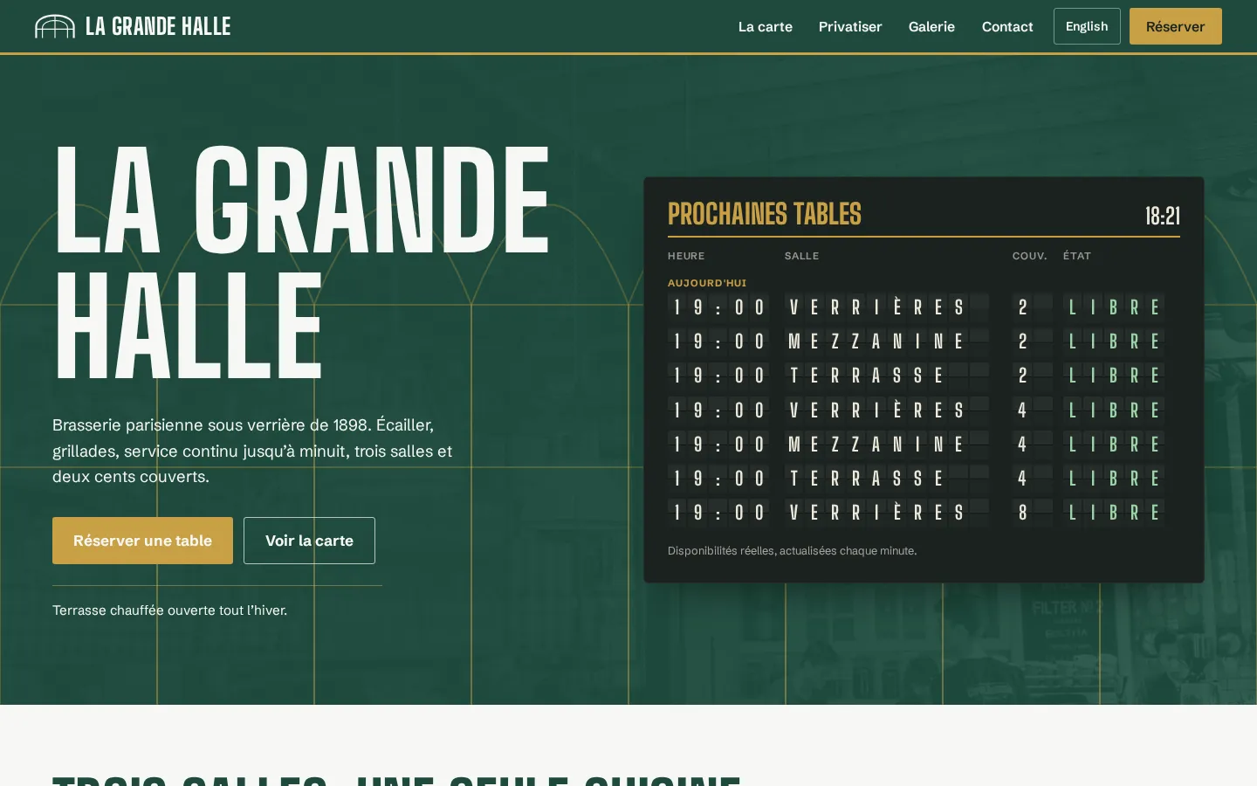Viewport: 1257px width, 786px height.
Task: Open the La carte menu link
Action: tap(766, 26)
